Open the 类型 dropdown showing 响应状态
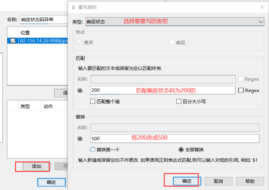Image resolution: width=269 pixels, height=190 pixels. pyautogui.click(x=175, y=22)
